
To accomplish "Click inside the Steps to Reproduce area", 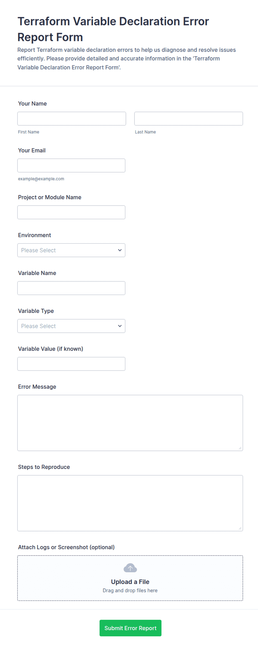I will click(x=130, y=503).
